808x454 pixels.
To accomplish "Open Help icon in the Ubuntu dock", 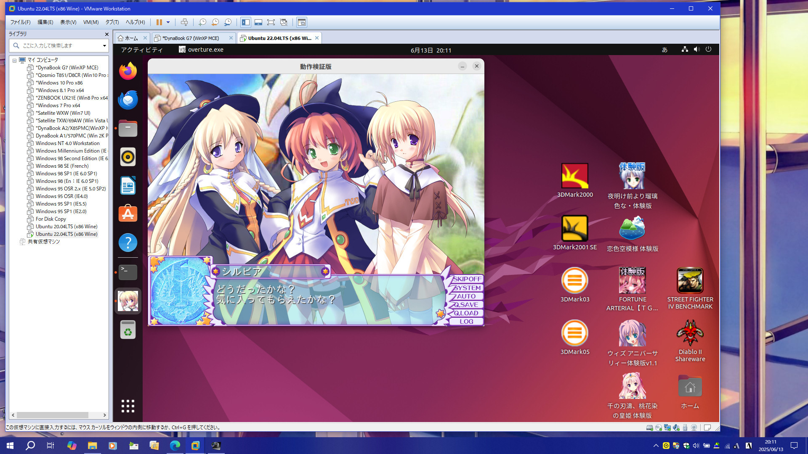I will [x=128, y=243].
